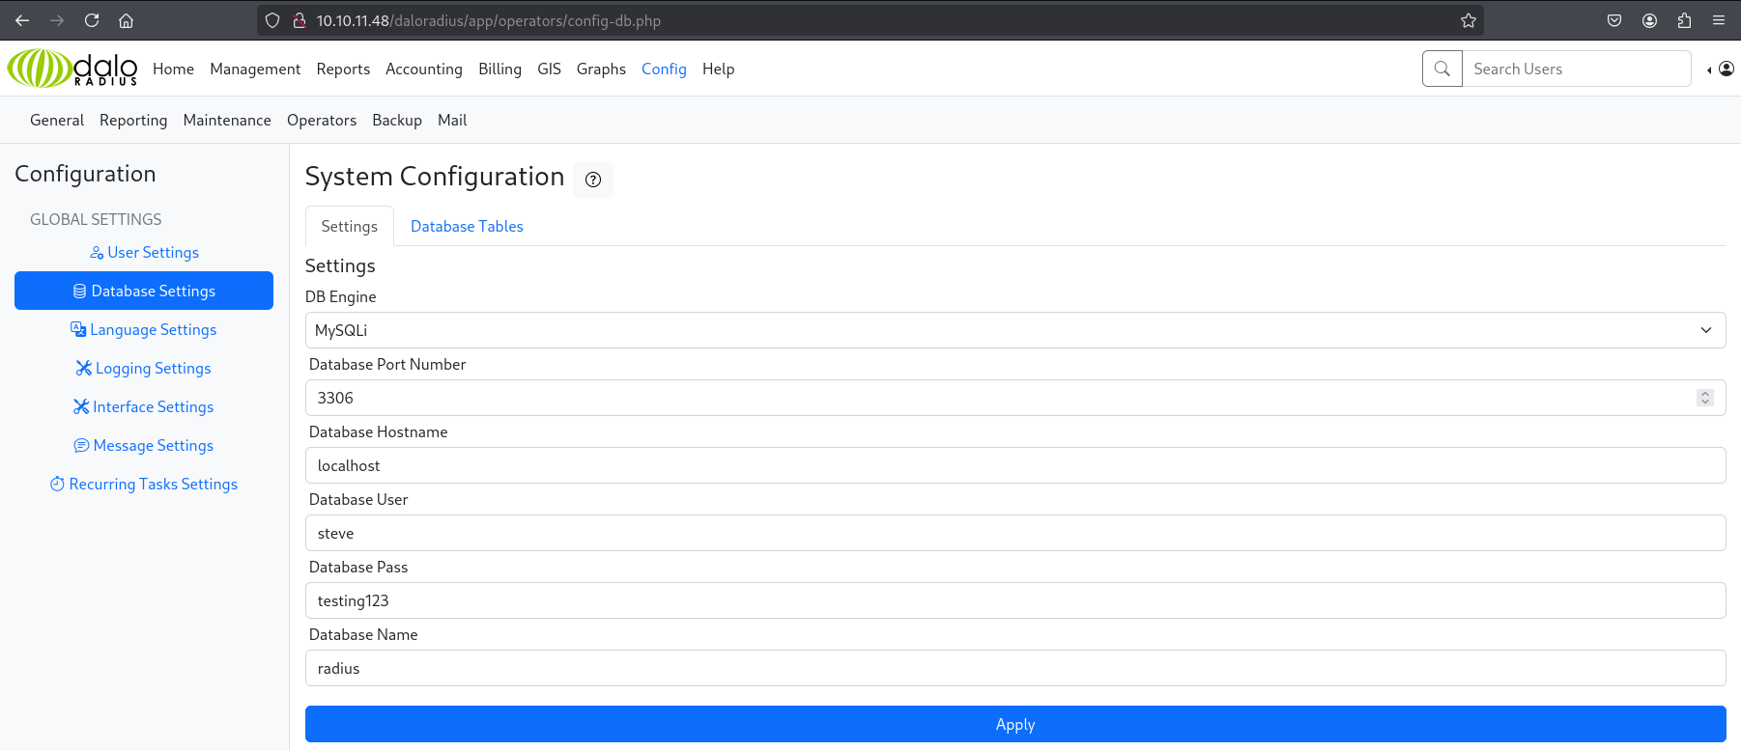Open browser extensions icon
Image resolution: width=1741 pixels, height=751 pixels.
(1684, 20)
